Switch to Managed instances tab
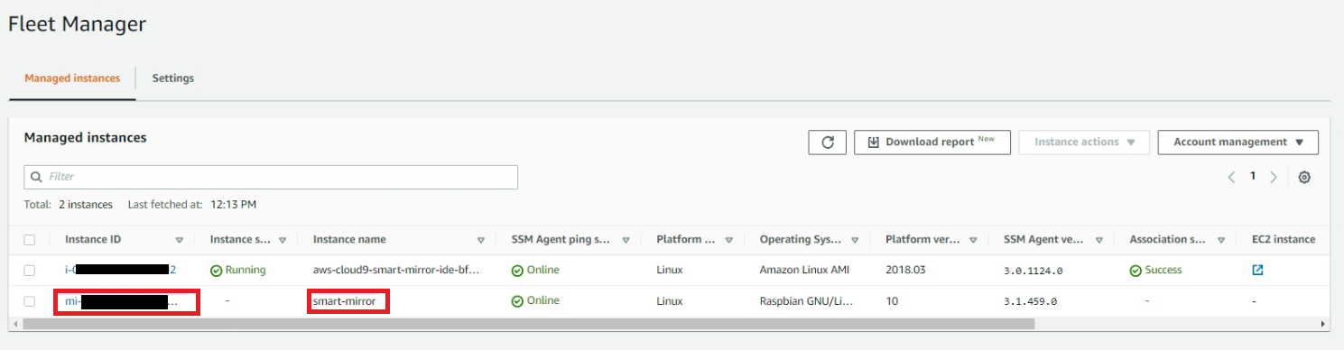The height and width of the screenshot is (350, 1344). (72, 78)
